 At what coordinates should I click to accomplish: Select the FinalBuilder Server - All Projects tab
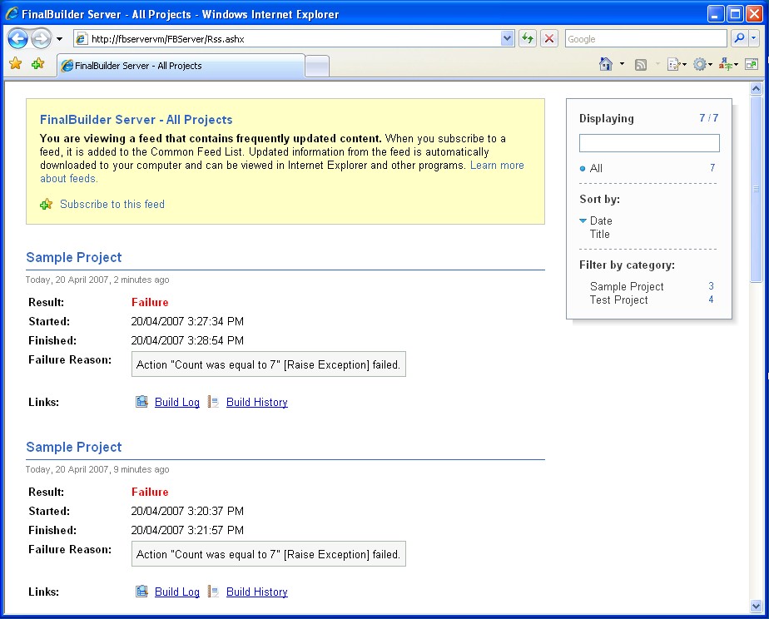[x=181, y=66]
